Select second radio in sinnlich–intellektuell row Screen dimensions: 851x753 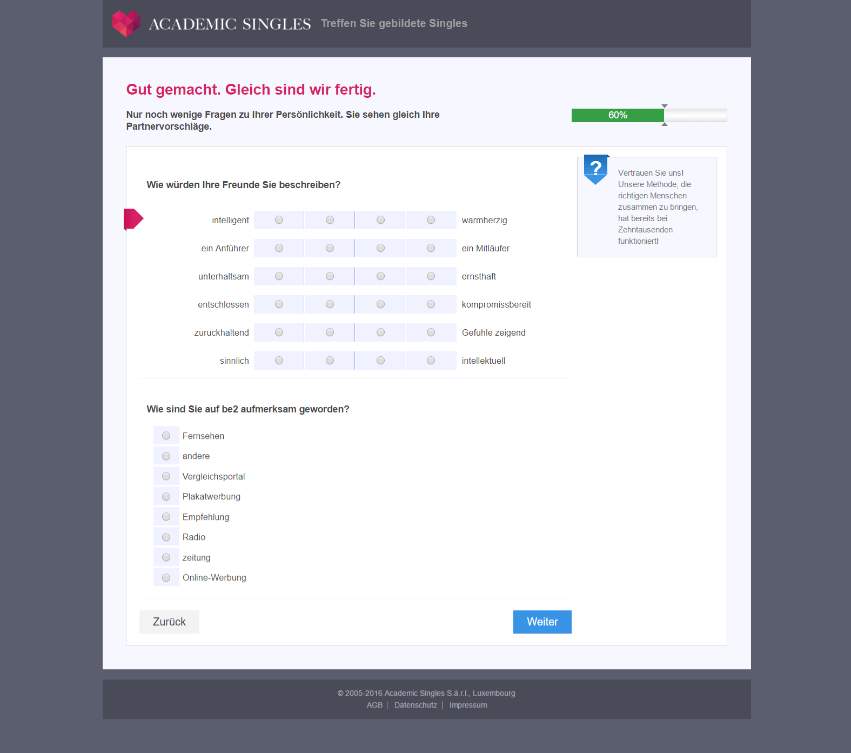[x=330, y=361]
